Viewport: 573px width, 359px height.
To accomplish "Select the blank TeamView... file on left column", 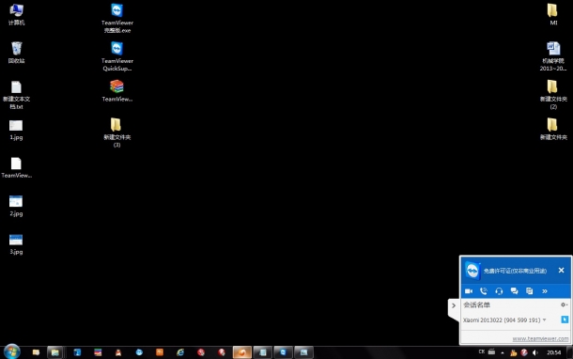I will 17,168.
